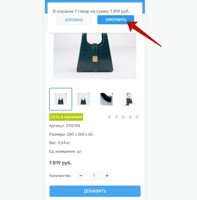The image size is (197, 200).
Task: Focus the quantity number field
Action: tap(94, 176)
